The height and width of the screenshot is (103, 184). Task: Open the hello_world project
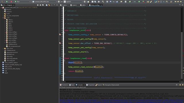pyautogui.click(x=8, y=67)
